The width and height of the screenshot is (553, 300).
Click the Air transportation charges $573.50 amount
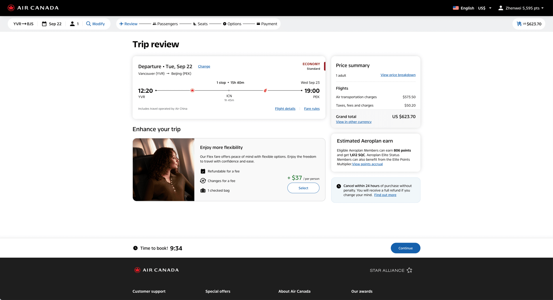click(x=409, y=97)
